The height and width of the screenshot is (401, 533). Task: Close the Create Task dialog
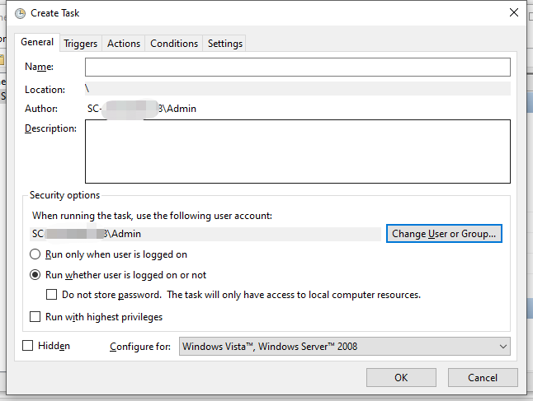(x=514, y=13)
